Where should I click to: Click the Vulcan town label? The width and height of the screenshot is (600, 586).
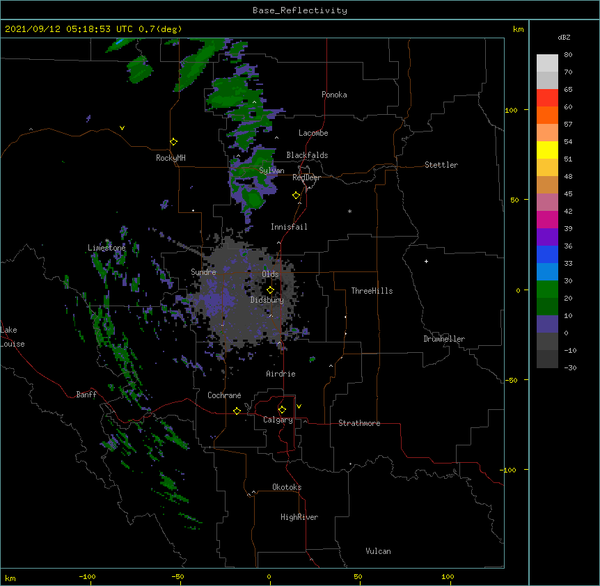point(378,551)
